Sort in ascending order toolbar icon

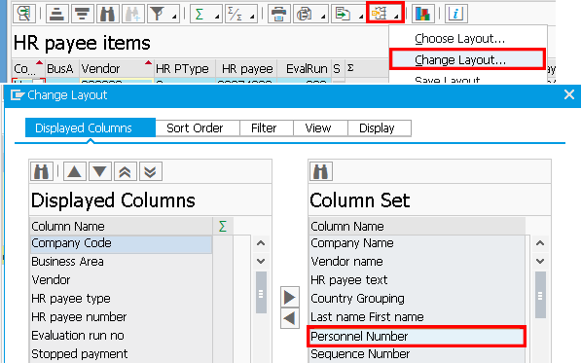click(56, 14)
